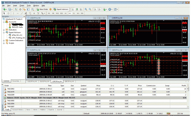
Task: Expand the Indicators tree node
Action: pos(4,30)
